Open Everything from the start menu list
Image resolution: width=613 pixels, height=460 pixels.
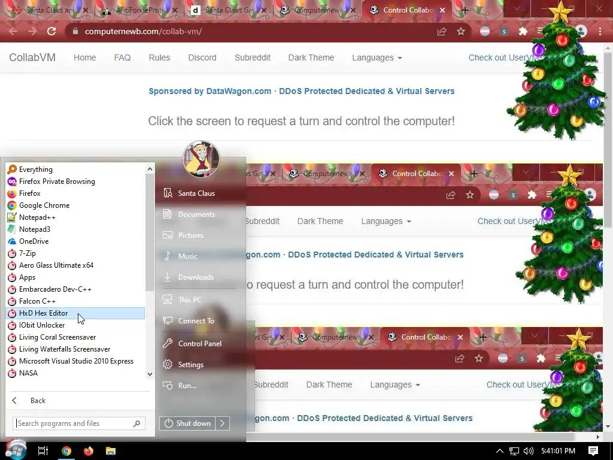75,170
